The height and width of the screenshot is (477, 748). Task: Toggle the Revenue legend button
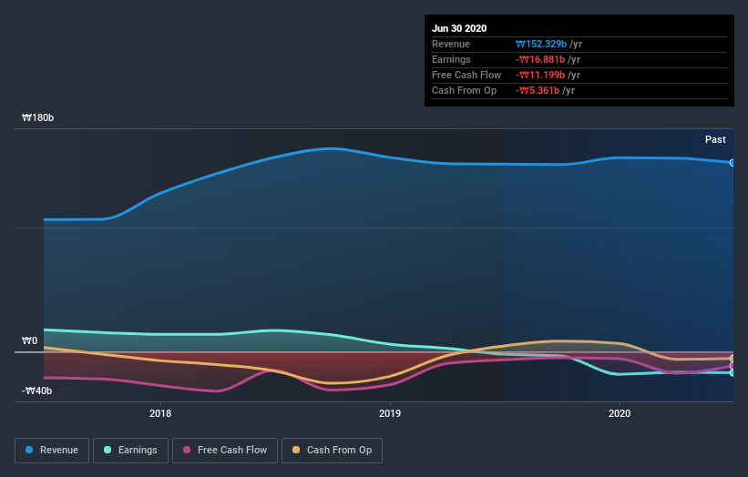pos(52,451)
